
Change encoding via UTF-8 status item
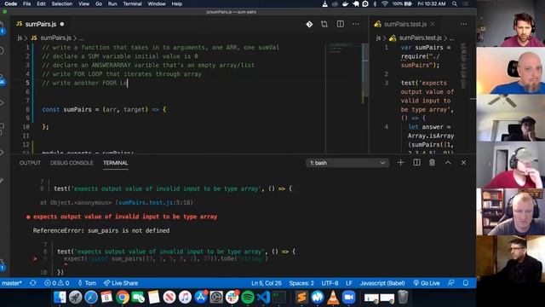(x=330, y=283)
